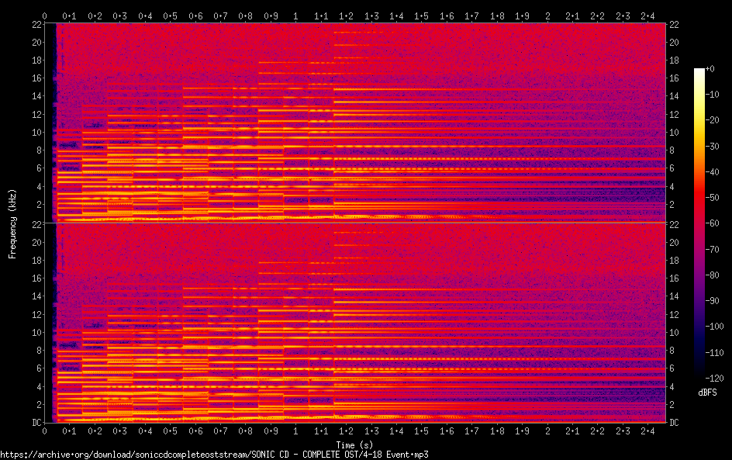
Task: Select the 2•4 tick on the bottom time axis
Action: [x=647, y=431]
